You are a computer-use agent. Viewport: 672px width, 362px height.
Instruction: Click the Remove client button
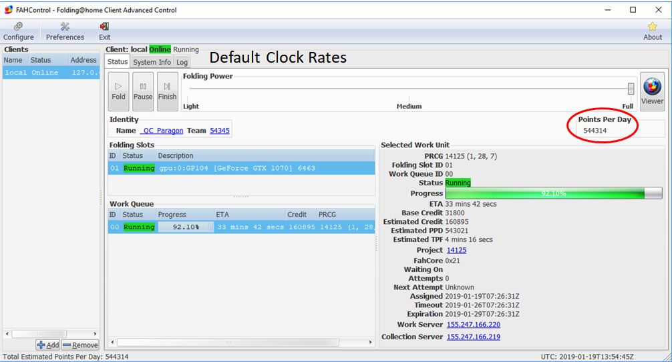80,345
